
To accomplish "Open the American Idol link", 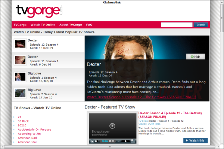I will [27, 142].
